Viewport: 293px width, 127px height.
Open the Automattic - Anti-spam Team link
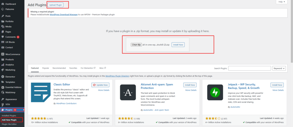coord(156,110)
